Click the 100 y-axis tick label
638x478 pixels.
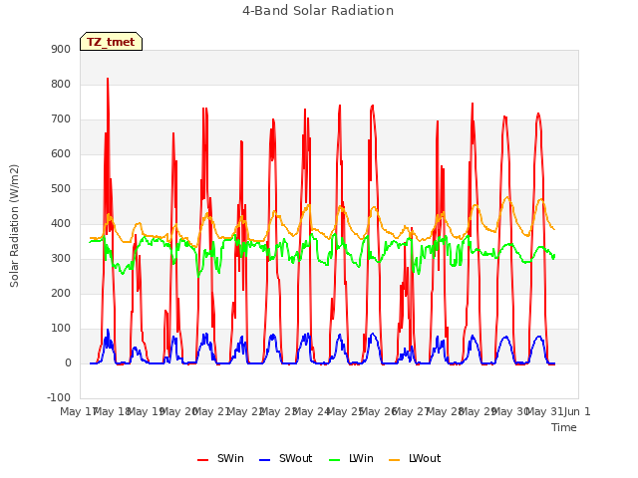[61, 328]
